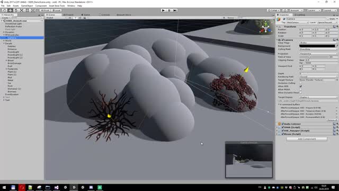The height and width of the screenshot is (191, 339).
Task: Enable Occlusion Culling checkbox
Action: (300, 83)
